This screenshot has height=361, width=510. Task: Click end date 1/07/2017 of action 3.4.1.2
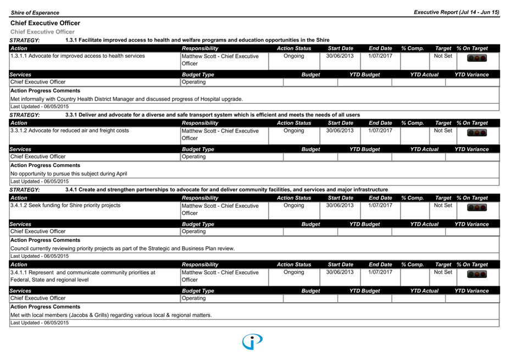point(380,205)
